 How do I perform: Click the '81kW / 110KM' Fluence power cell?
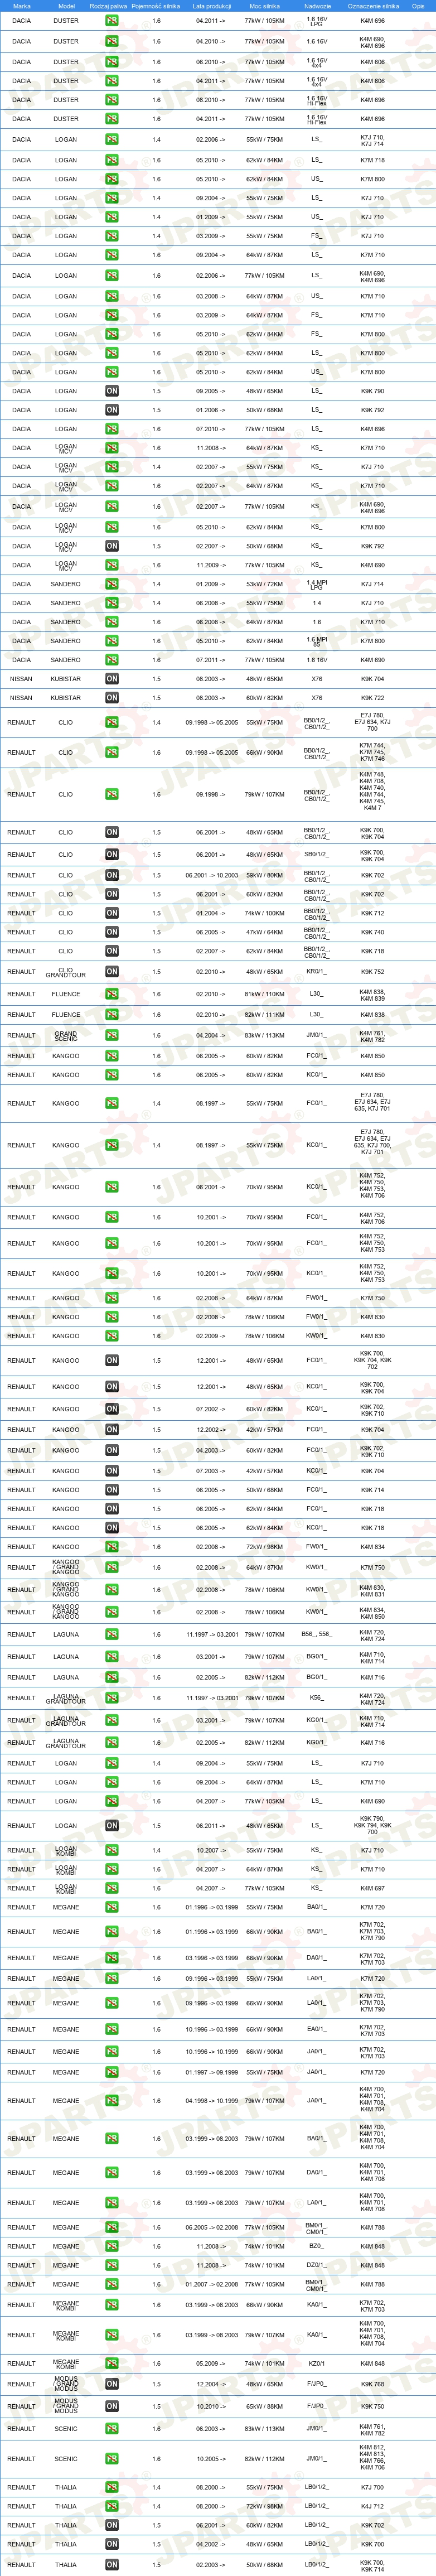(x=264, y=994)
